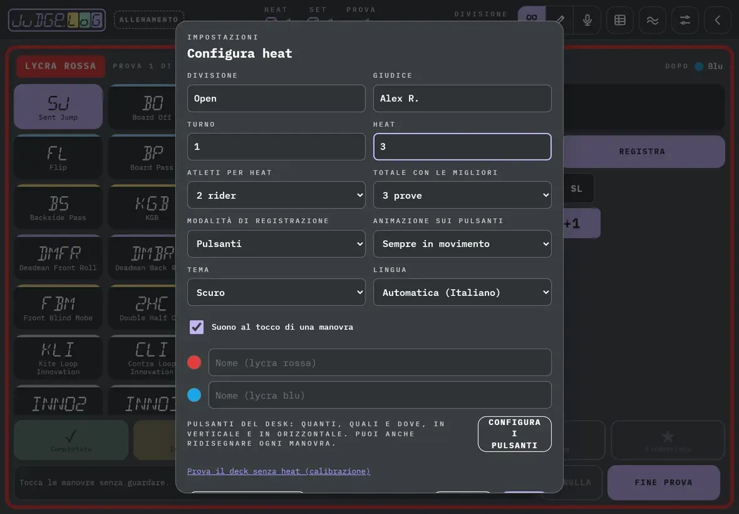Open the Lingua dropdown
The image size is (739, 514).
click(x=462, y=292)
